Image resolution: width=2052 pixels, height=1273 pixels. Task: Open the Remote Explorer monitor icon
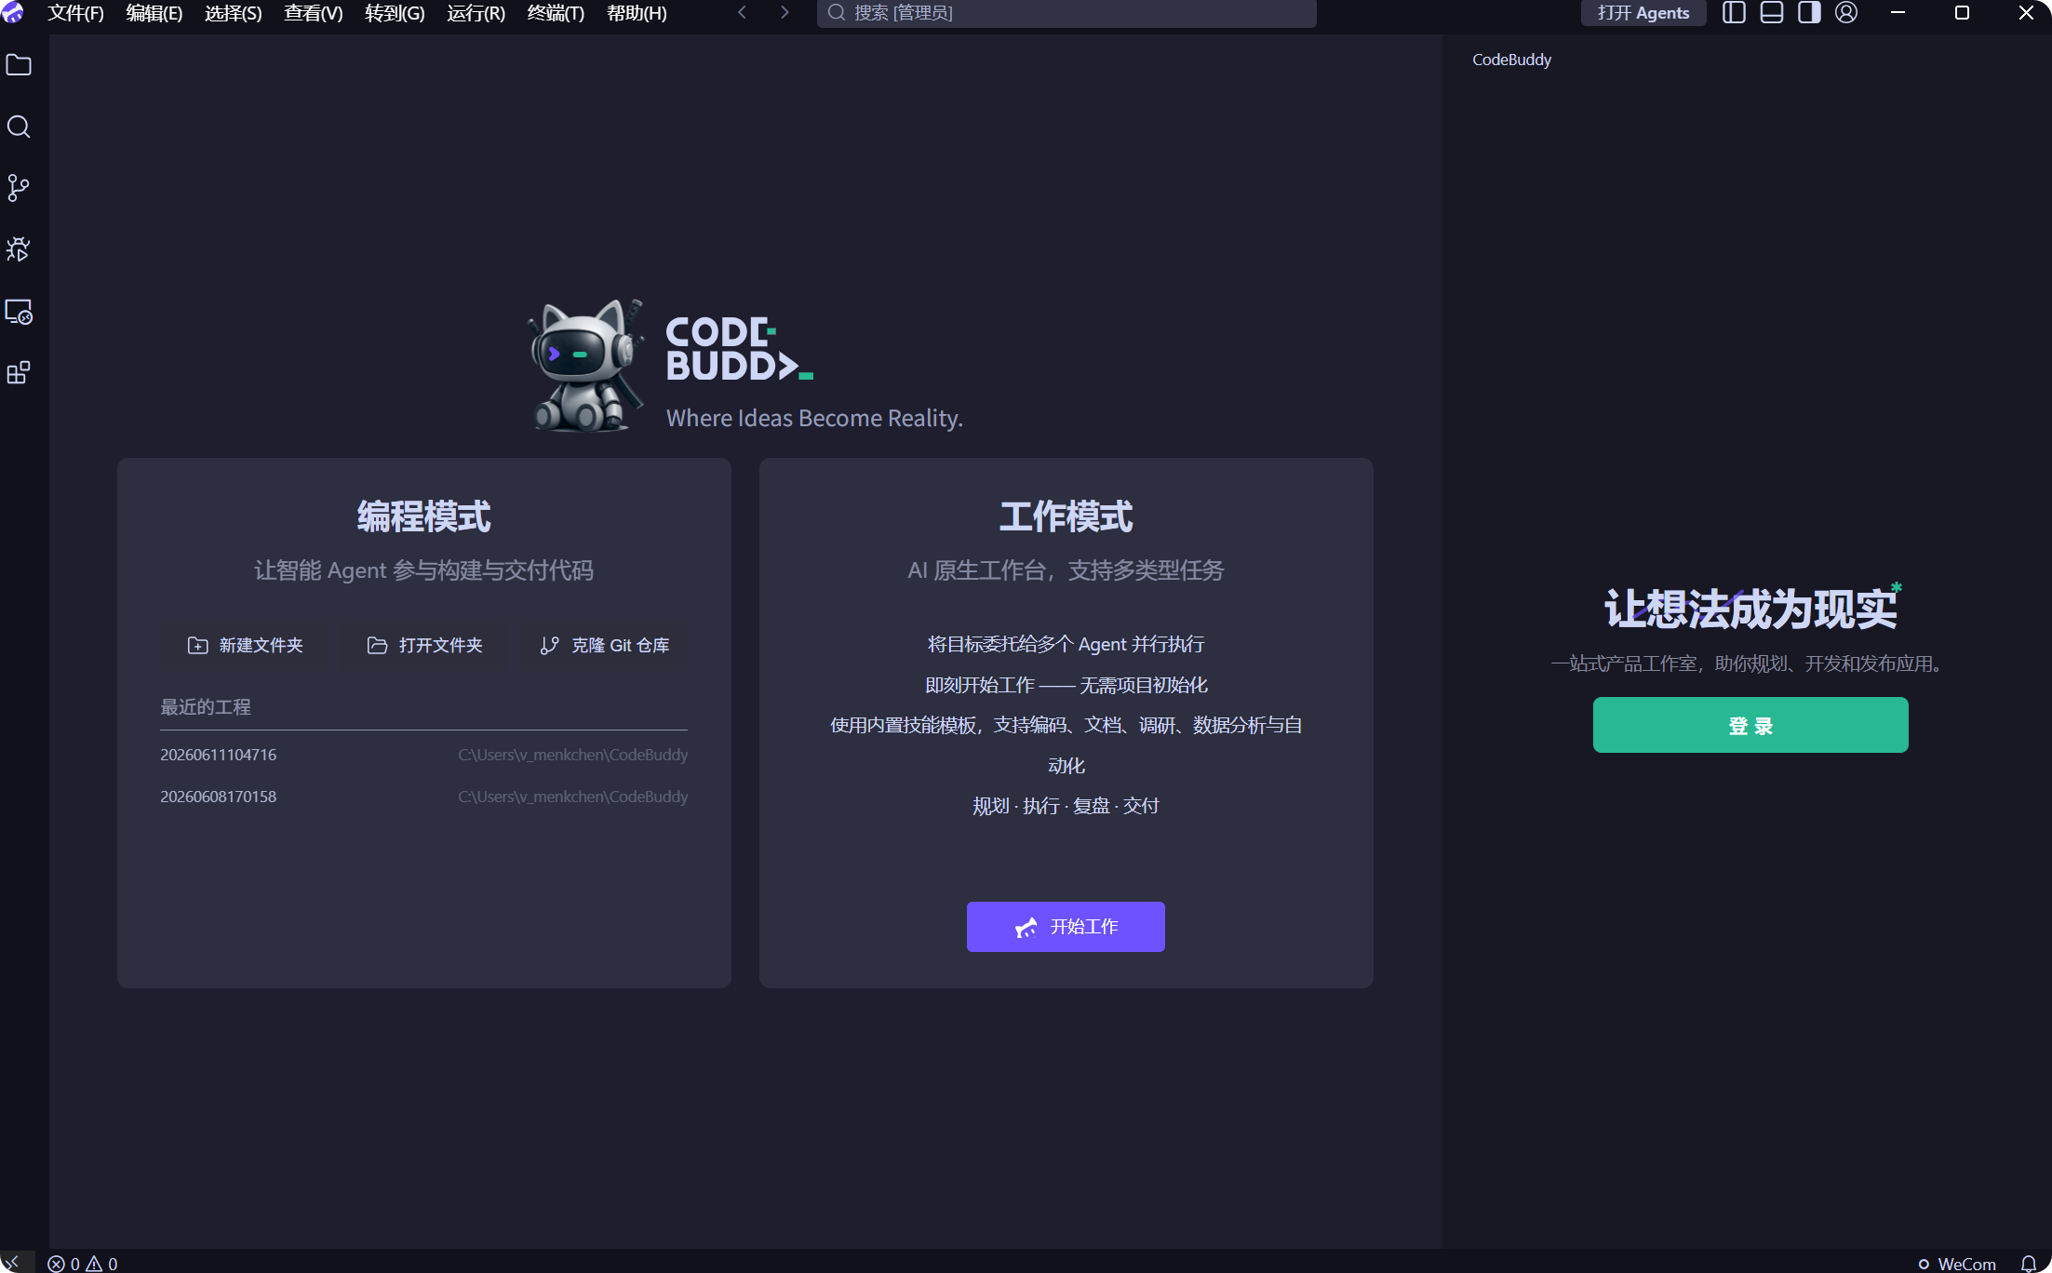[x=19, y=312]
